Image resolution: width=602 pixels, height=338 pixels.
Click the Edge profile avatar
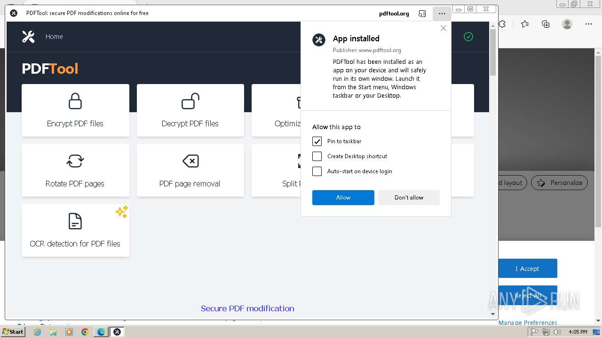567,24
